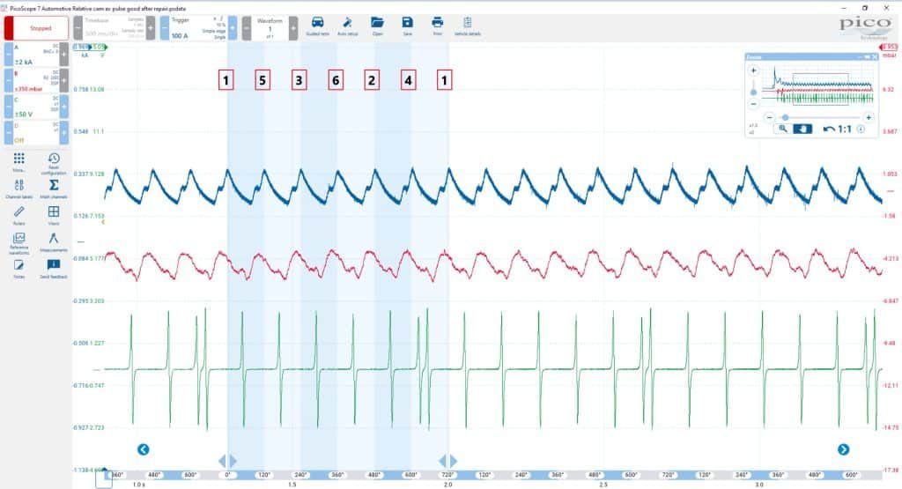Open the Trigger settings panel
Image resolution: width=902 pixels, height=489 pixels.
[x=199, y=27]
